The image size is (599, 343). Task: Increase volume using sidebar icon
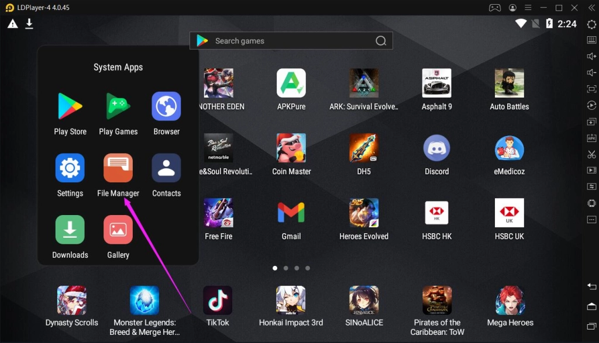pyautogui.click(x=591, y=57)
